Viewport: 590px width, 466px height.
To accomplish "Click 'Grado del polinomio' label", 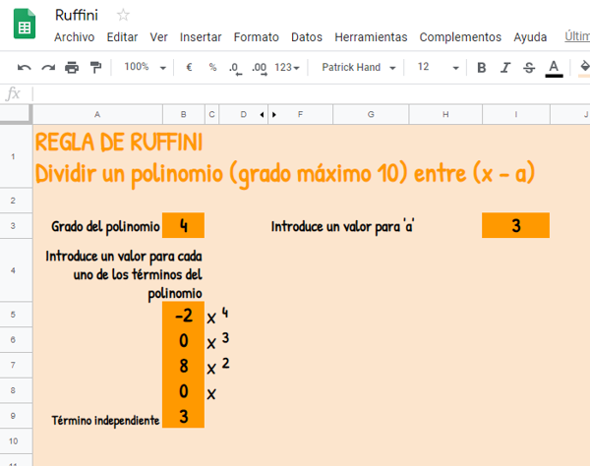I will (x=105, y=226).
